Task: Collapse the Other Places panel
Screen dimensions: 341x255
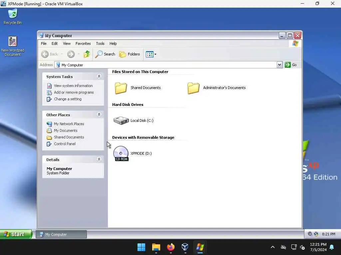Action: [x=99, y=115]
